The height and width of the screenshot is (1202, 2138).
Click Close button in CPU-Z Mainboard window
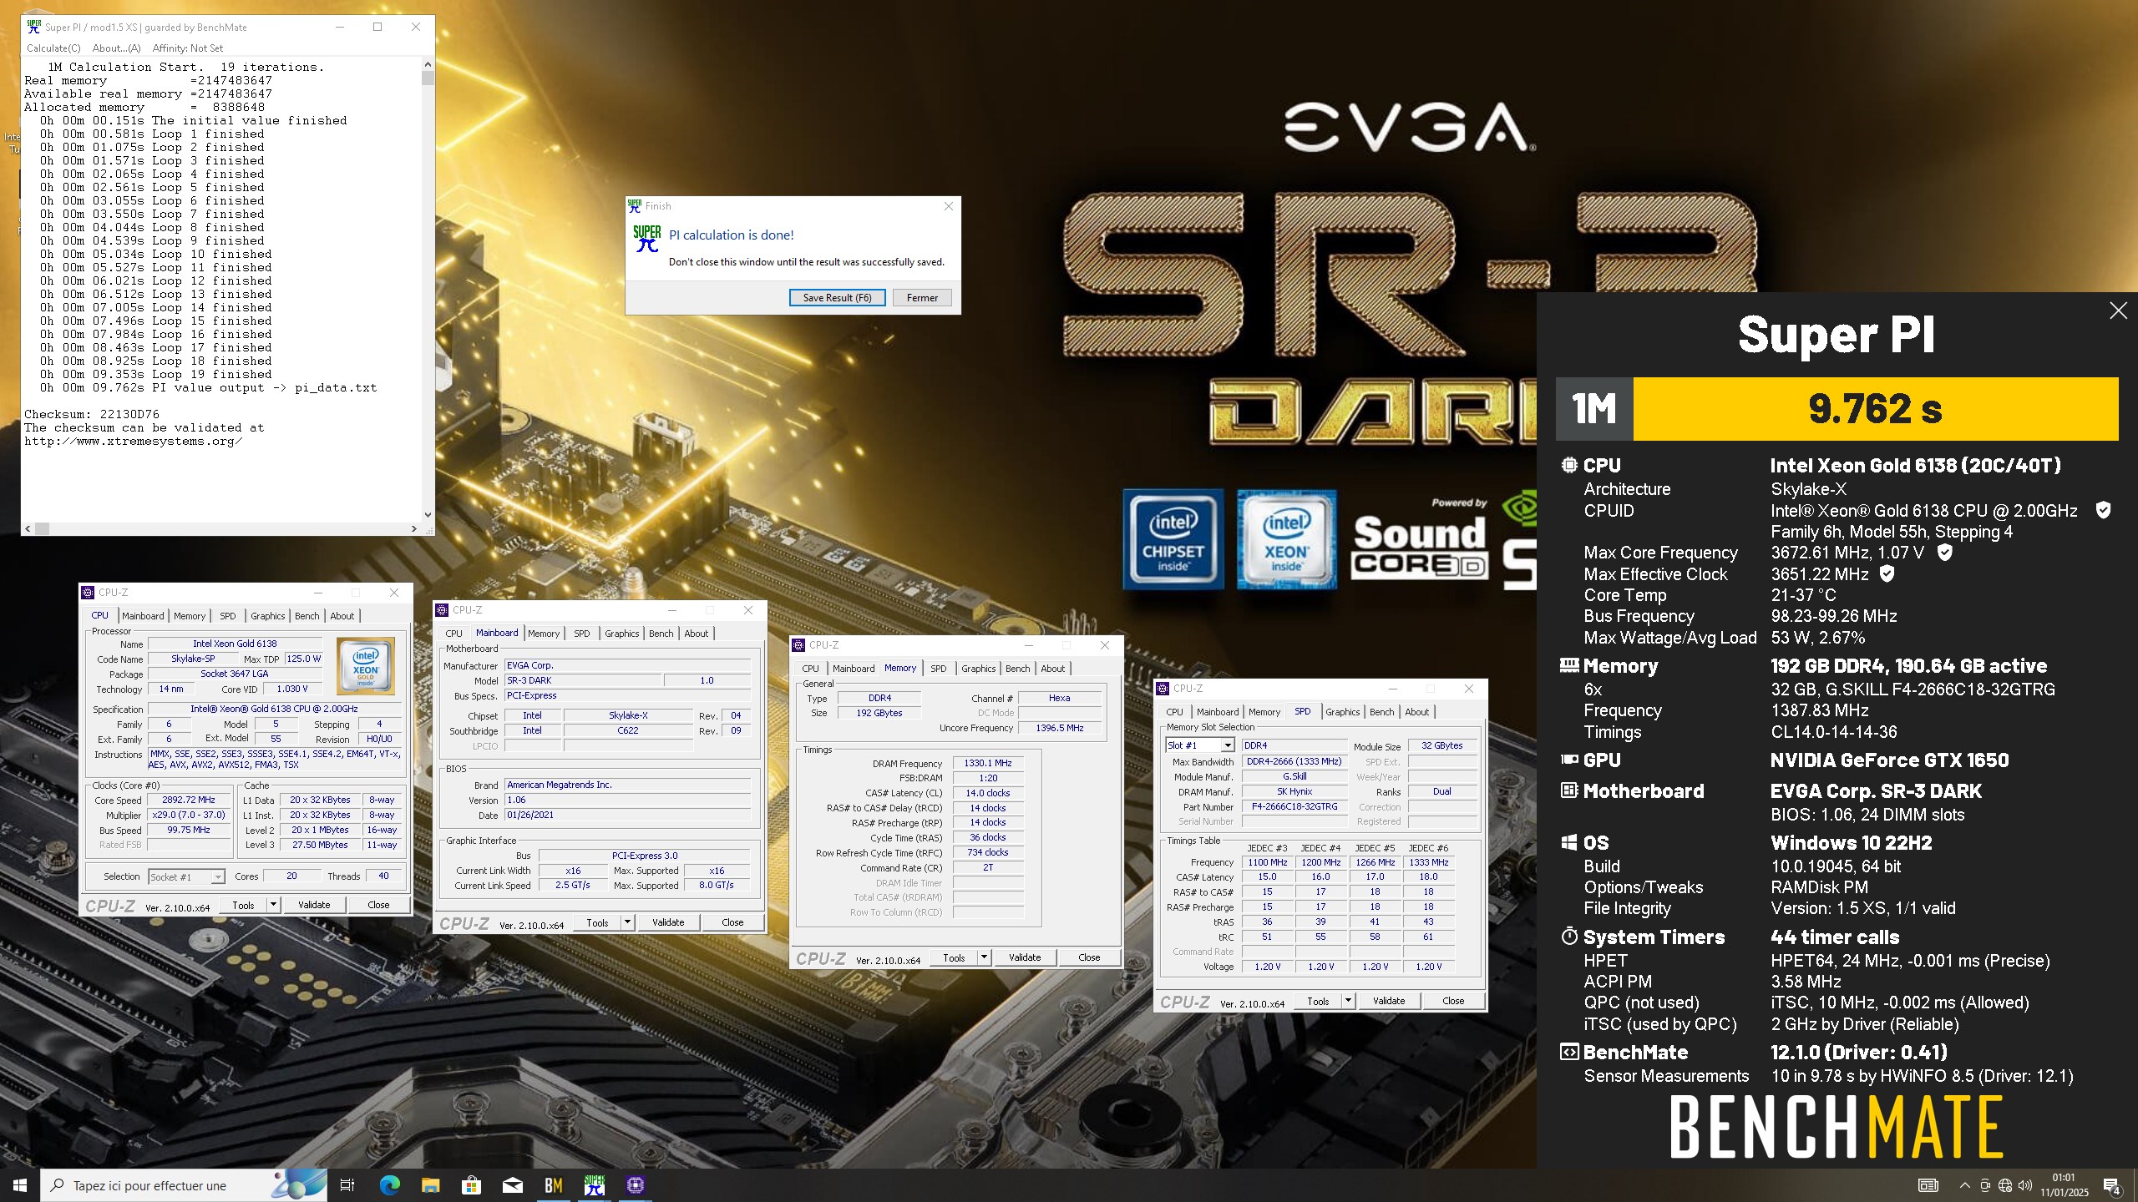click(732, 922)
